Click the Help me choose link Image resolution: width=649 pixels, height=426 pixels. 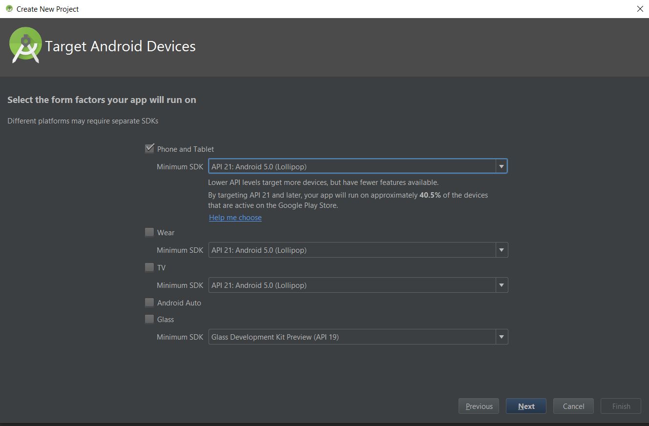tap(235, 218)
